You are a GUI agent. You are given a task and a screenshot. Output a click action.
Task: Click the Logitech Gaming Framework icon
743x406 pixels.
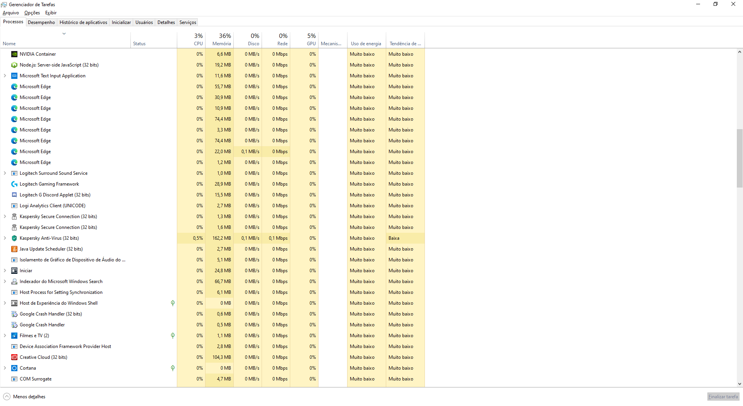[x=14, y=184]
